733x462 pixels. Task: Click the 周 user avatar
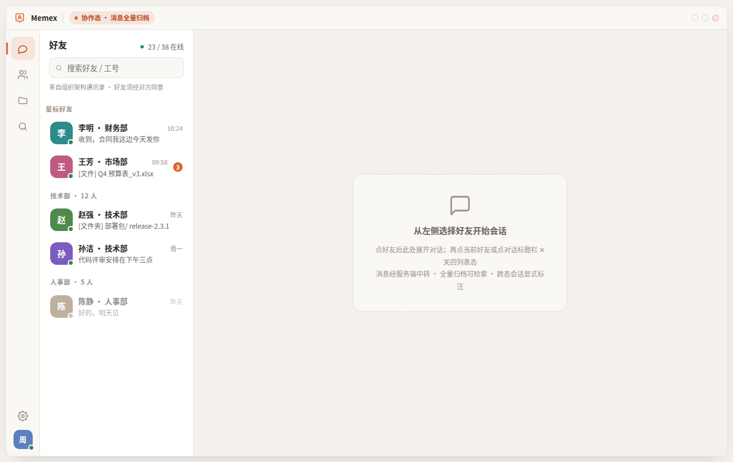(x=23, y=439)
